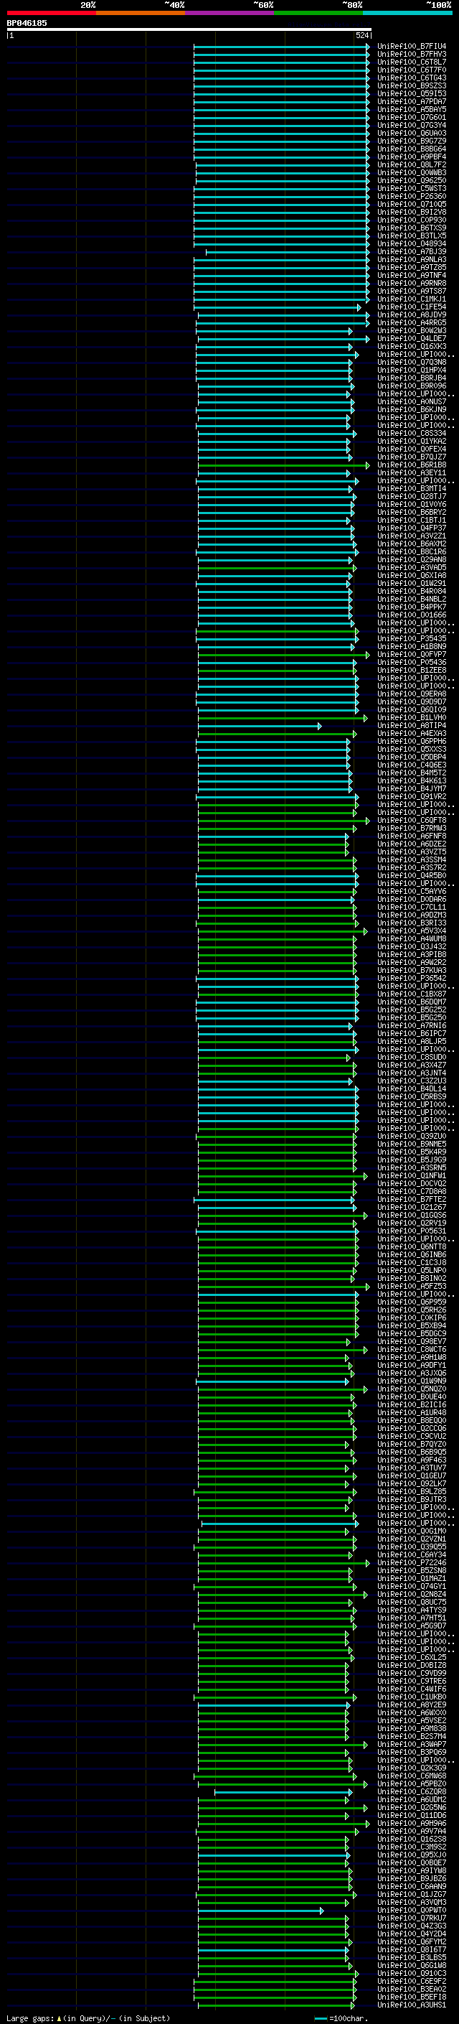
Task: Select hit label UniRef100_C6ZQR8
Action: (x=412, y=1791)
